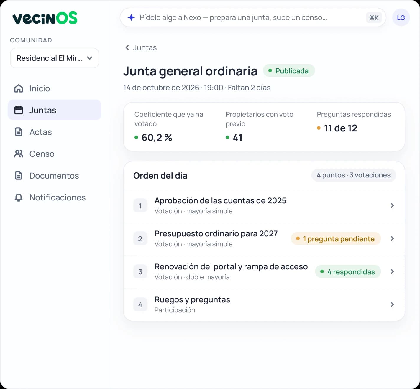Click the 4 puntos · 3 votaciones pill
The image size is (420, 389).
click(354, 175)
